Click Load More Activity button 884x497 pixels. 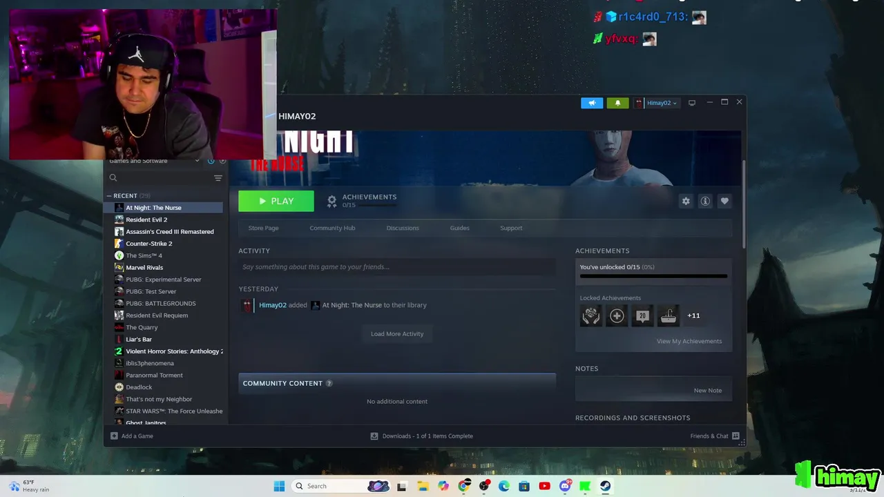tap(397, 334)
